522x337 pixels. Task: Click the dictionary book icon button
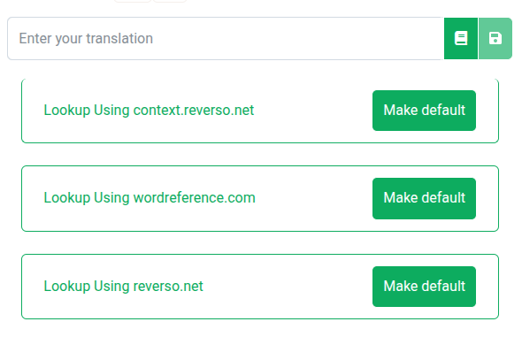(x=461, y=39)
